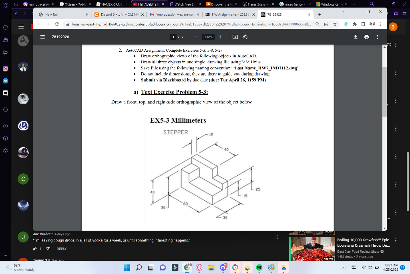Open a new Chrome tab

coord(319,14)
